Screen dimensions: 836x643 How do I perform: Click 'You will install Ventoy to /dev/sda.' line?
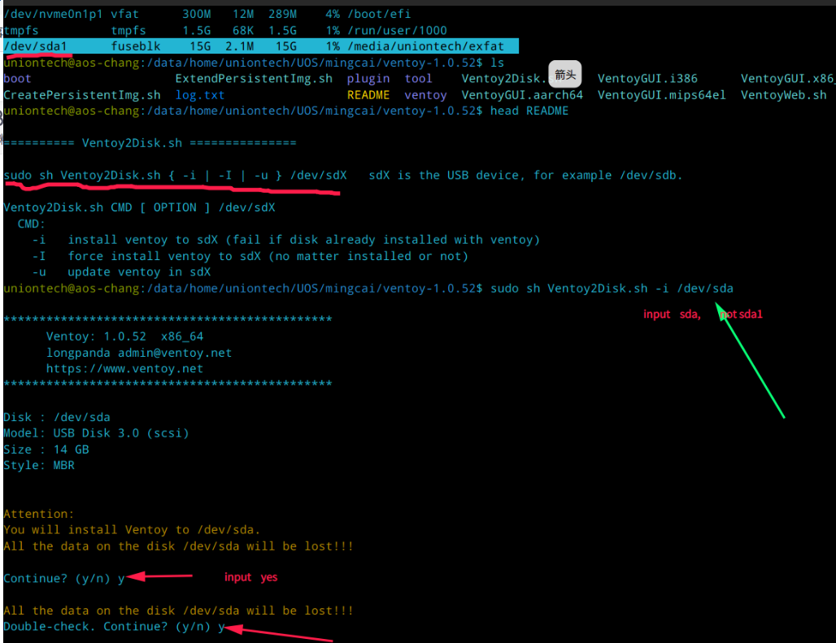(x=132, y=530)
